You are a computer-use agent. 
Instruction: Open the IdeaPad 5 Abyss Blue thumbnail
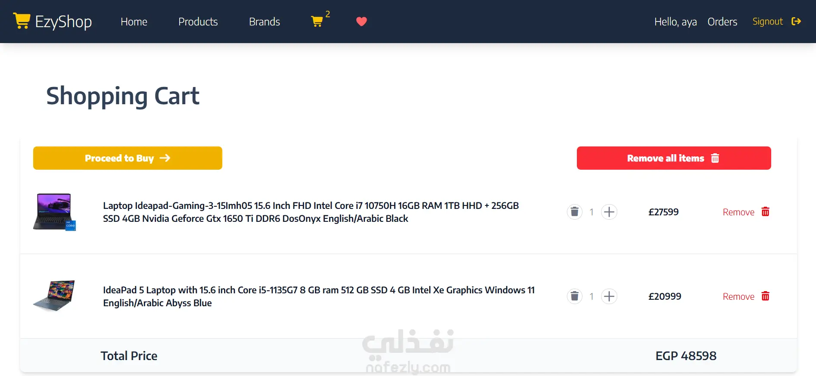(55, 296)
